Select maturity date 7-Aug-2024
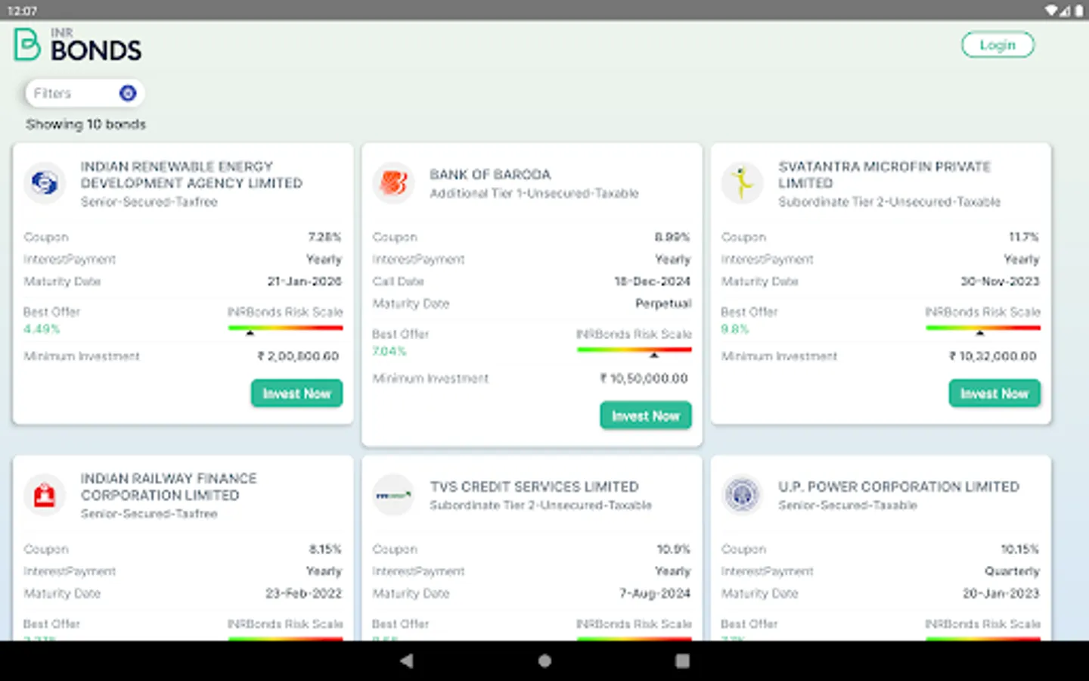1089x681 pixels. pos(655,593)
